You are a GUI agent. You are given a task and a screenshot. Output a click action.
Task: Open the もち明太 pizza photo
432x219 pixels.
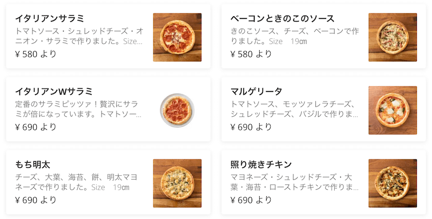click(x=177, y=183)
